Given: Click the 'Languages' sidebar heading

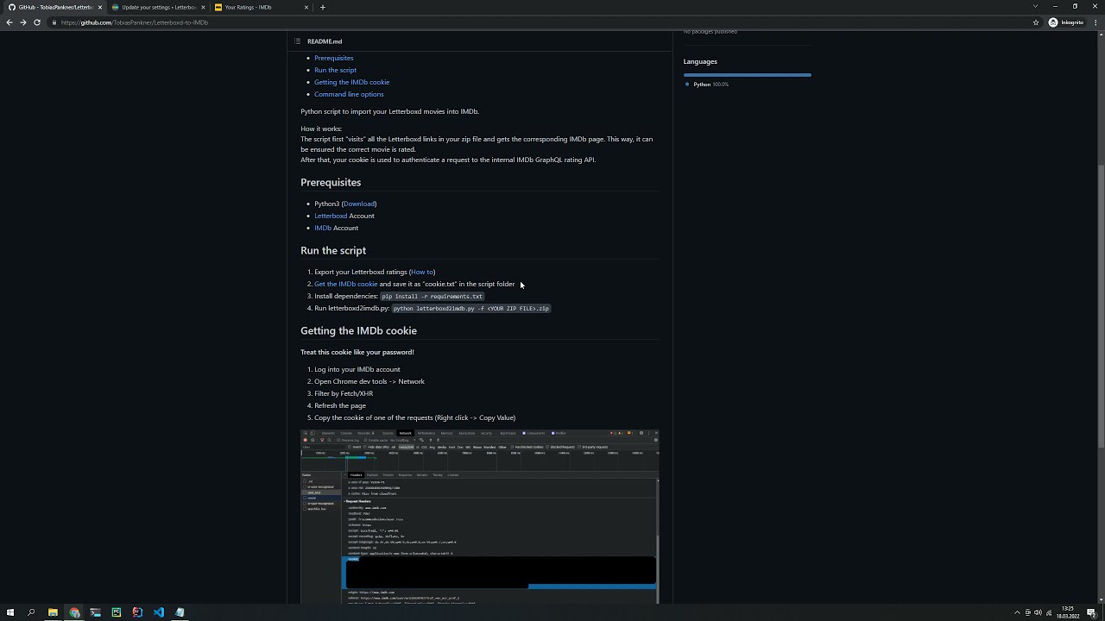Looking at the screenshot, I should pyautogui.click(x=700, y=61).
